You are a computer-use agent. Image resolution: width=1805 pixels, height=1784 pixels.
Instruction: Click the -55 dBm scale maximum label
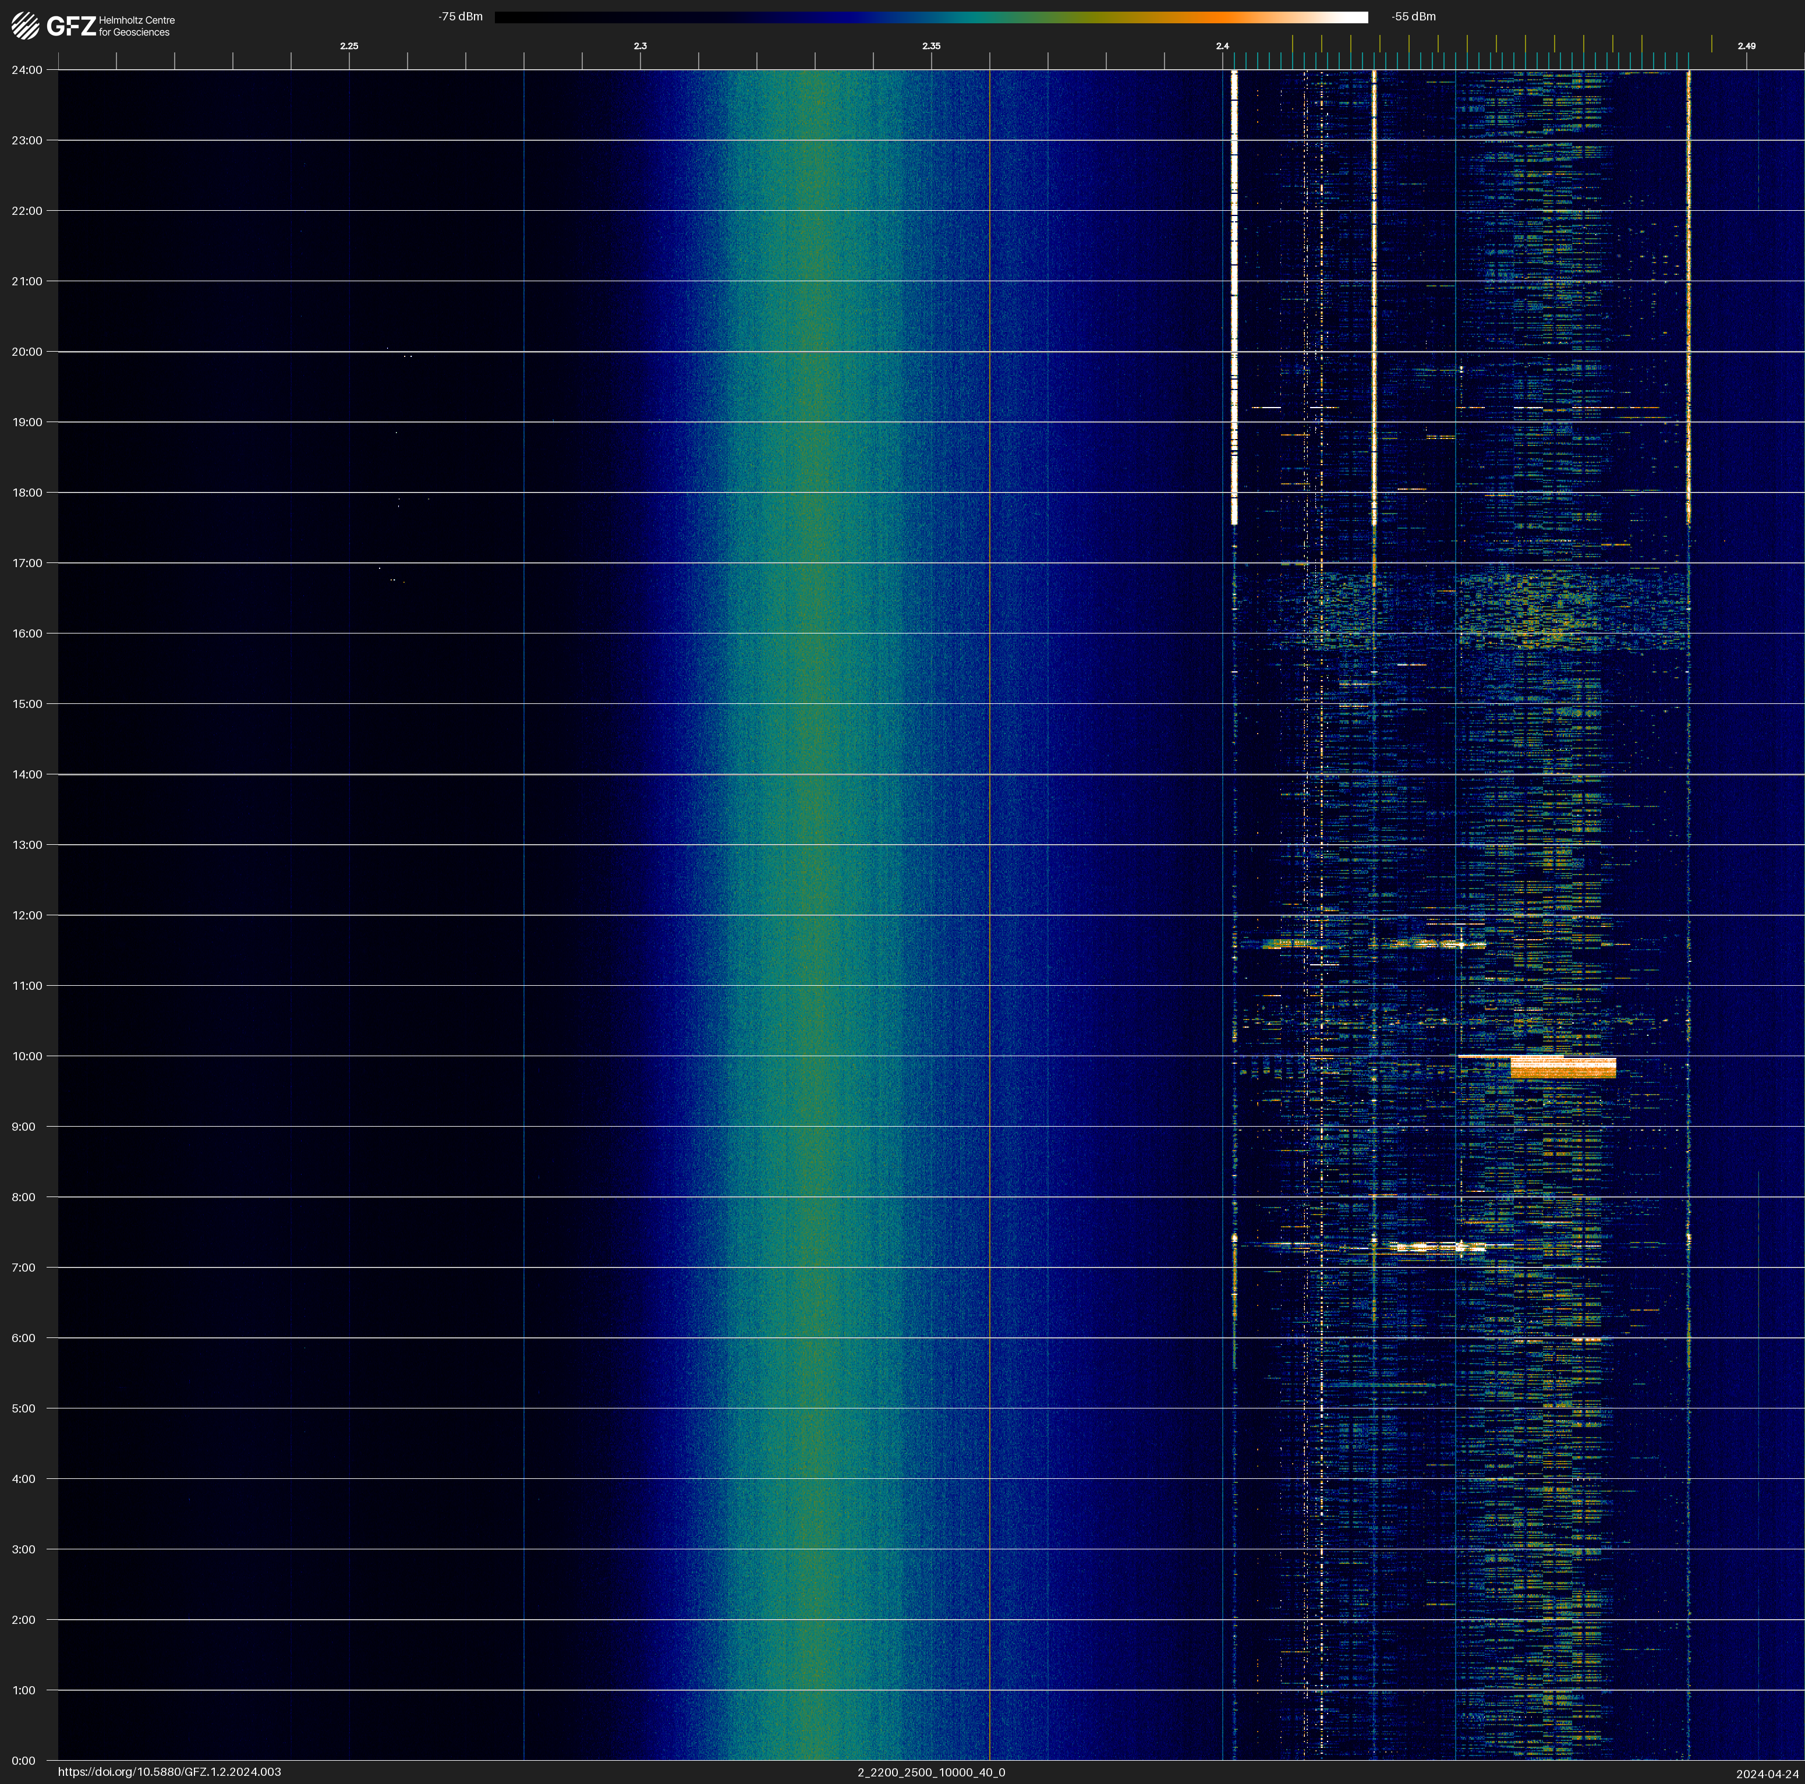(x=1414, y=17)
